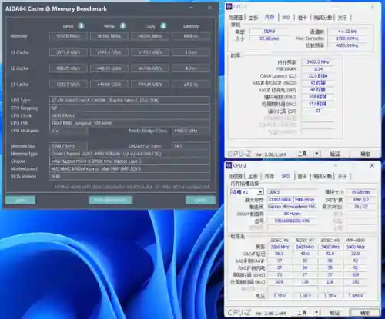Select the SPD tab in the lower CPU-Z window
The height and width of the screenshot is (319, 385).
286,176
